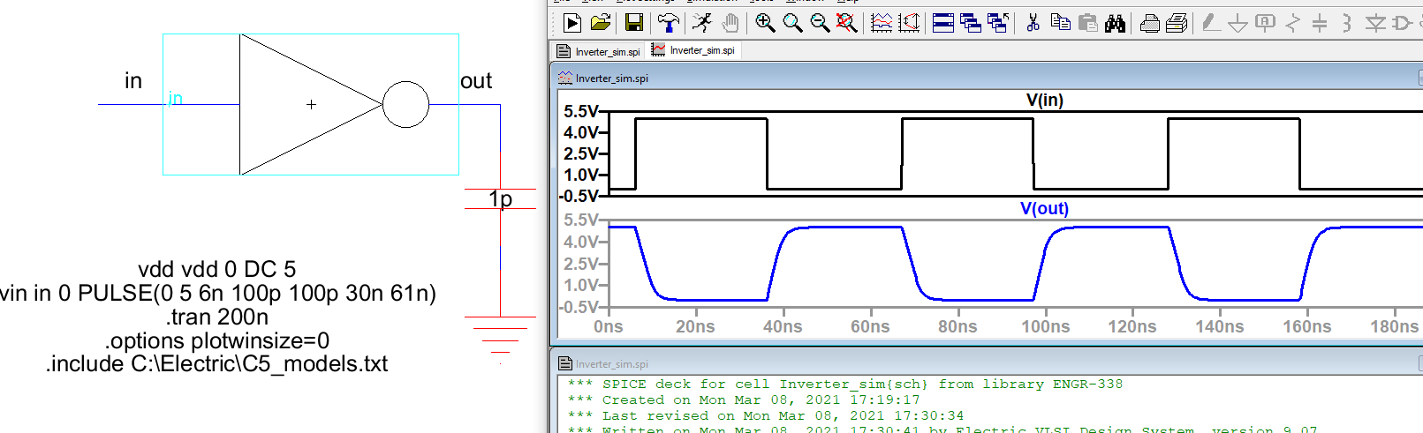Save using the floppy disk icon
Screen dimensions: 1423x433
[633, 24]
